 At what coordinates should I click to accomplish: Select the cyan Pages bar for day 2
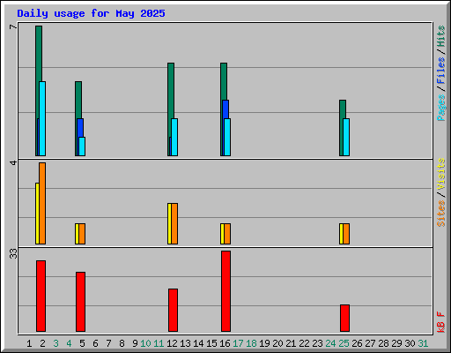[42, 118]
